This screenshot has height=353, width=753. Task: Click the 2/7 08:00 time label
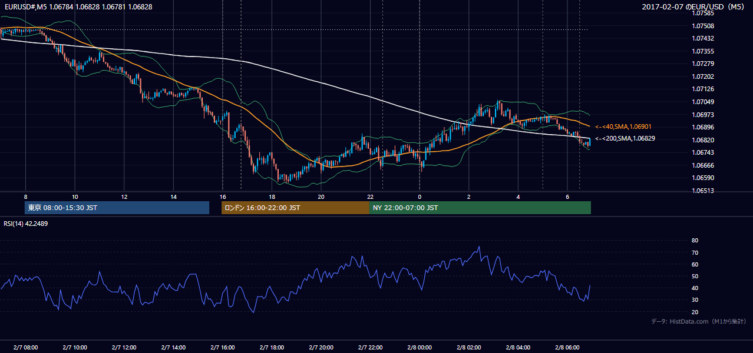(x=25, y=348)
